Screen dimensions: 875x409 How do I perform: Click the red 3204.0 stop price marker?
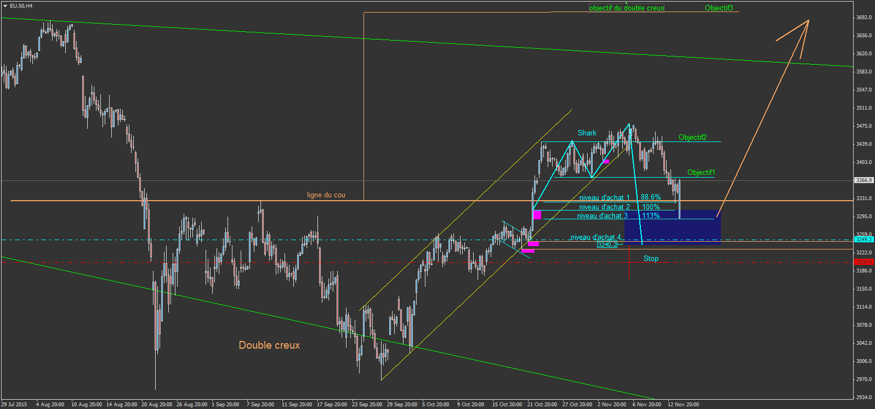point(864,262)
